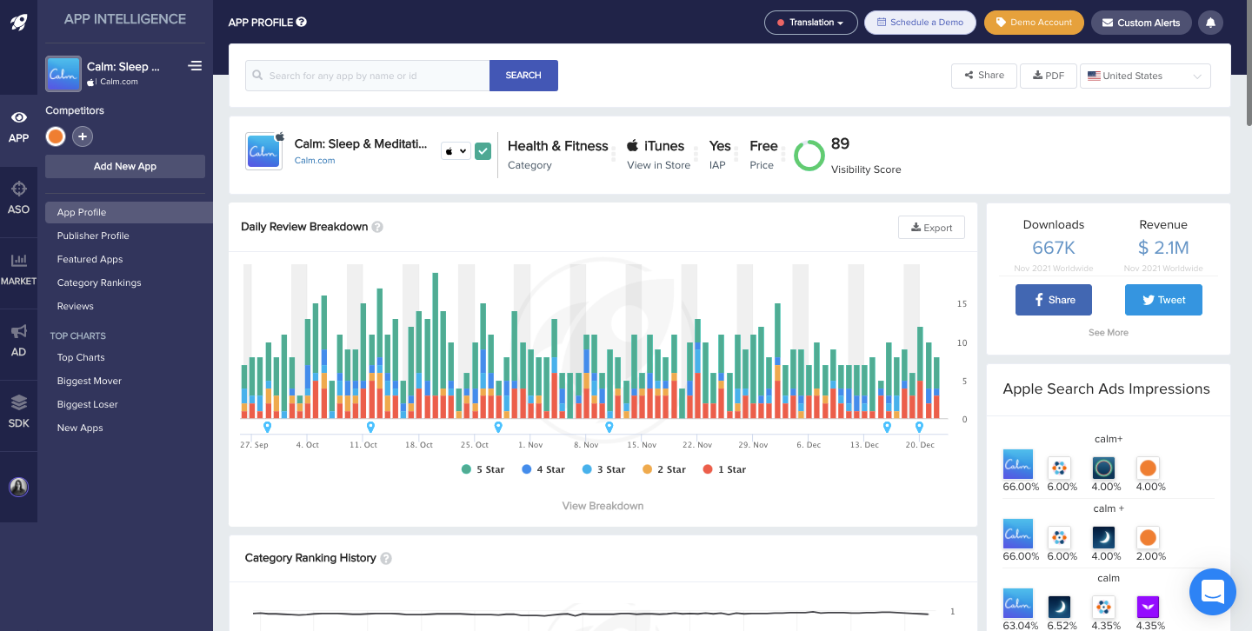Viewport: 1252px width, 631px height.
Task: Click the chart pin marker below 11. Oct
Action: click(370, 427)
